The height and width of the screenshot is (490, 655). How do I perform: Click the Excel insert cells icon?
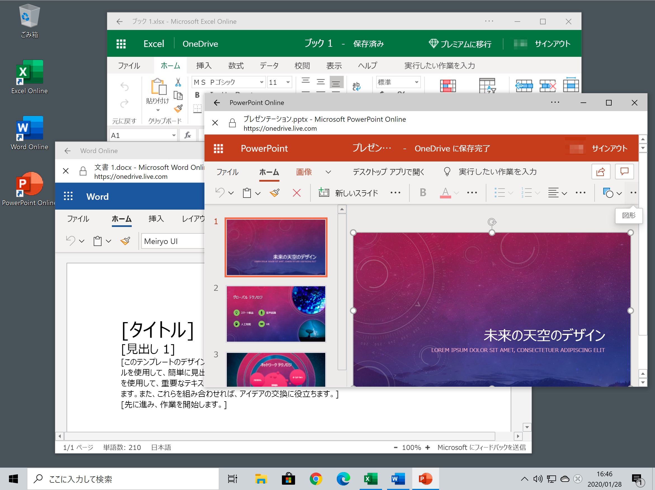pyautogui.click(x=524, y=86)
